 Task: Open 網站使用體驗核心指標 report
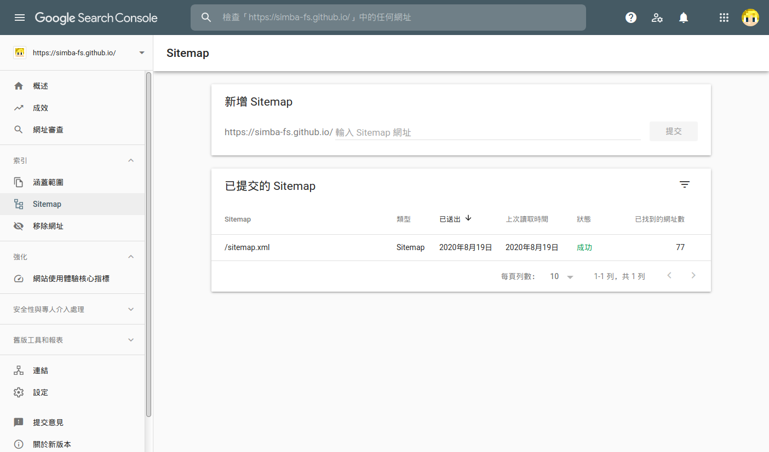(x=72, y=279)
